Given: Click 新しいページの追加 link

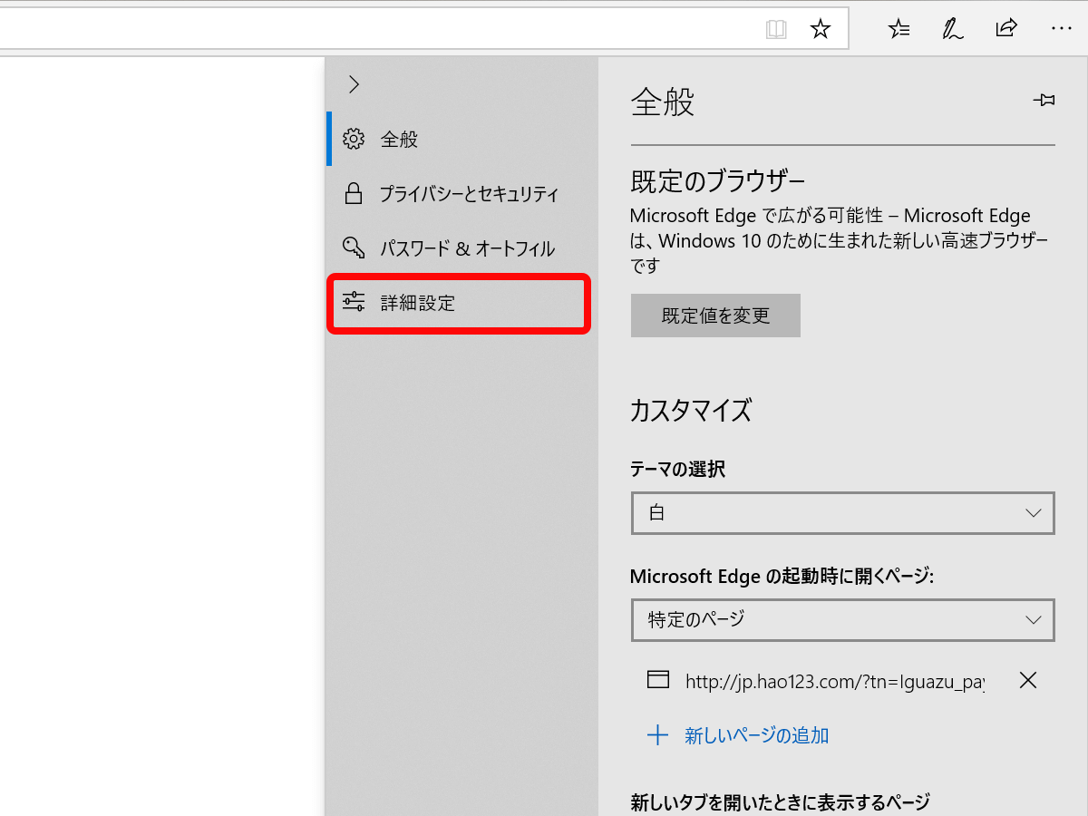Looking at the screenshot, I should pyautogui.click(x=756, y=735).
